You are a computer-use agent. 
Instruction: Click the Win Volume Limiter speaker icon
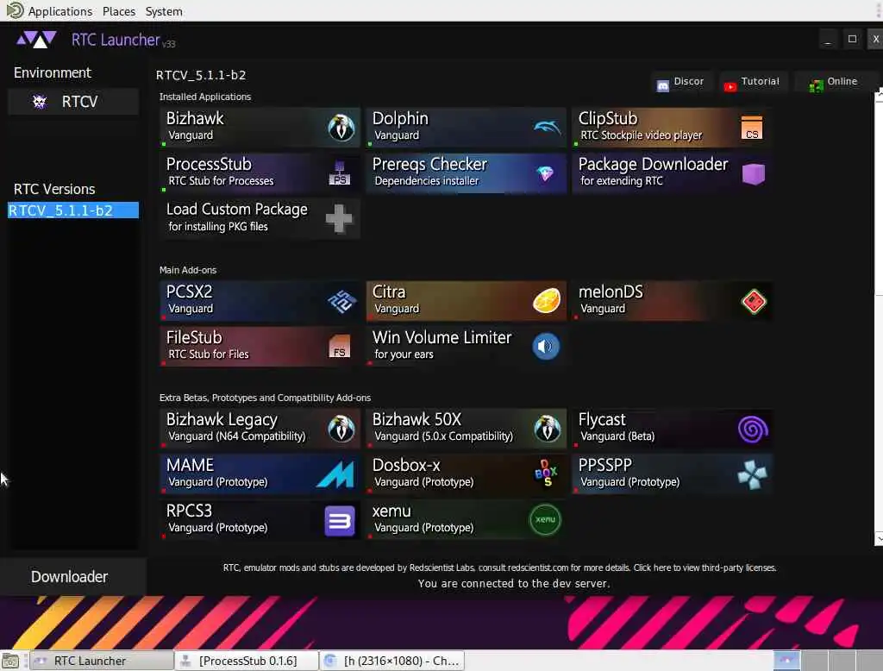[x=546, y=347]
